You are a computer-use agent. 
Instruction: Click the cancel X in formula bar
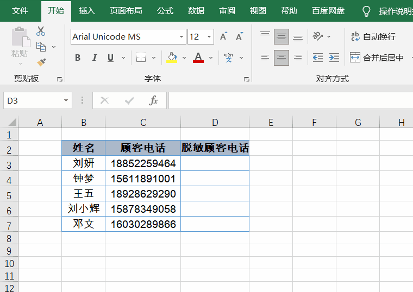click(104, 100)
